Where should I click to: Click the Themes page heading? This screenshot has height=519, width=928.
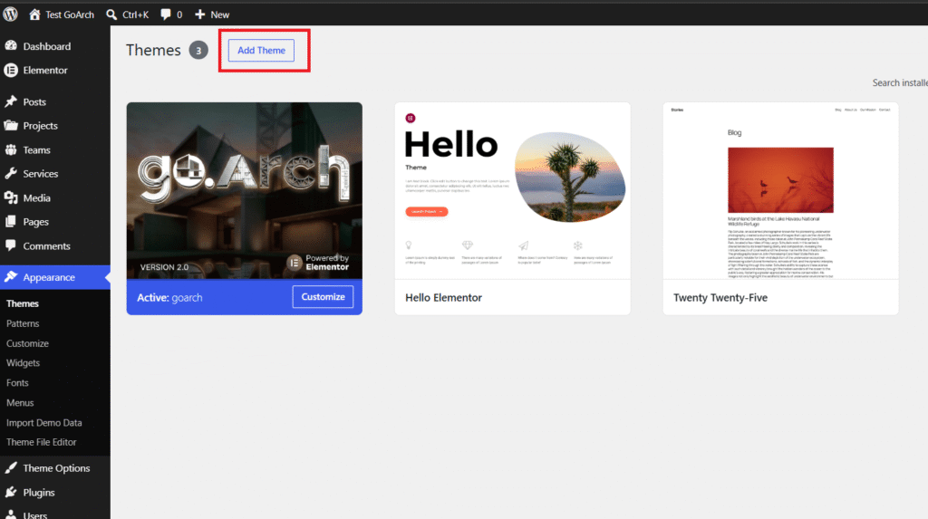click(x=153, y=51)
